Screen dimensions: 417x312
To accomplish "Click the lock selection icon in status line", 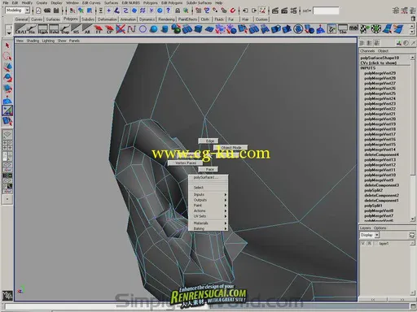I will point(178,11).
